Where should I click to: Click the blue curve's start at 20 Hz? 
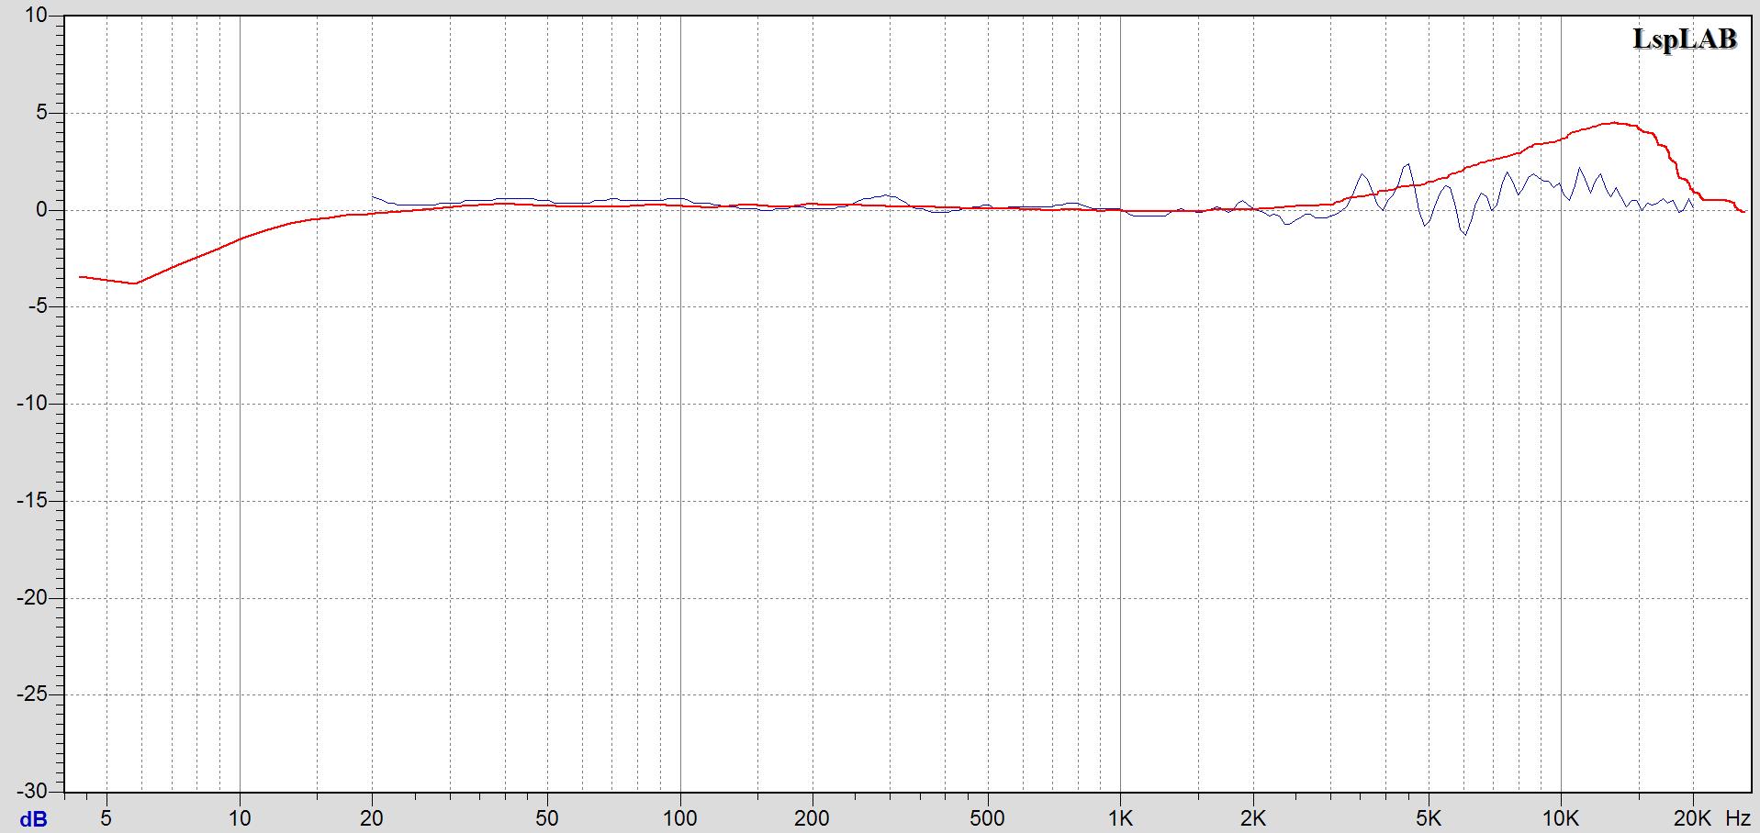click(373, 196)
